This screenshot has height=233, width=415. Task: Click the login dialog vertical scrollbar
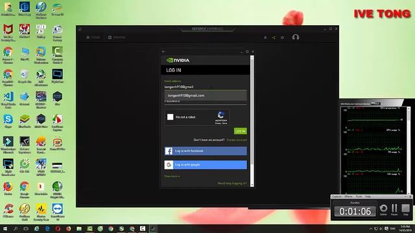tap(252, 121)
